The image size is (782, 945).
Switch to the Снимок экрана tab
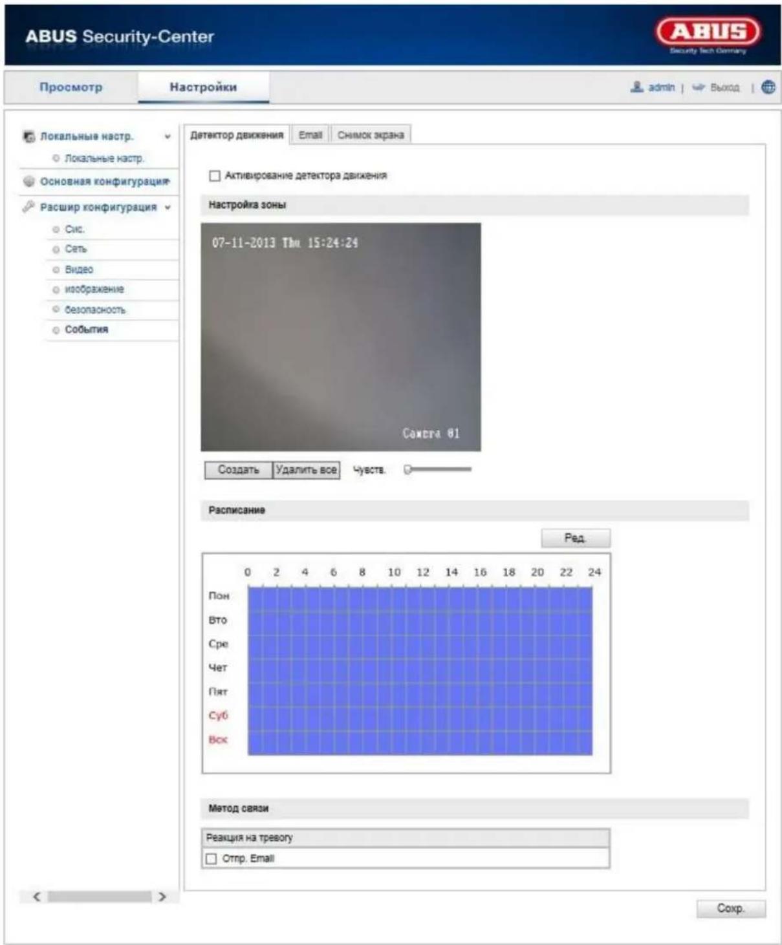(371, 134)
